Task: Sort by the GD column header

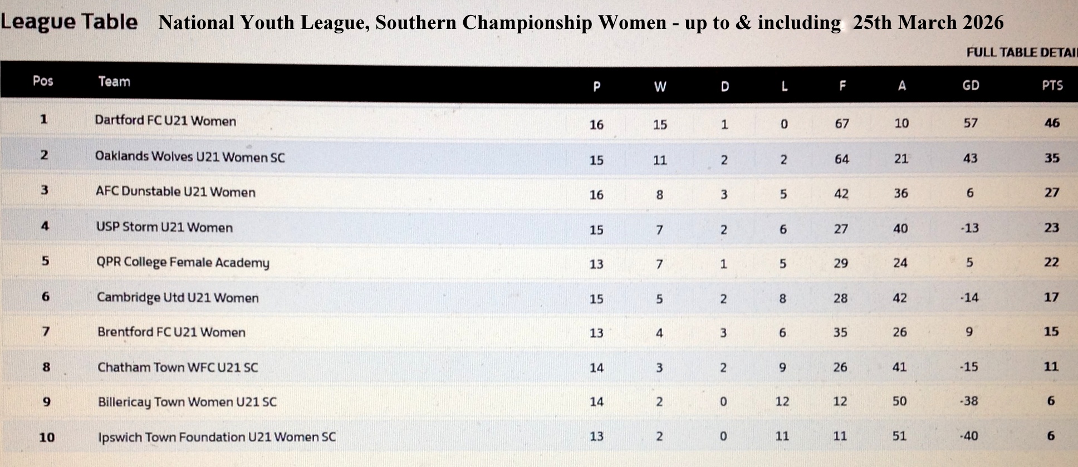Action: pyautogui.click(x=971, y=86)
